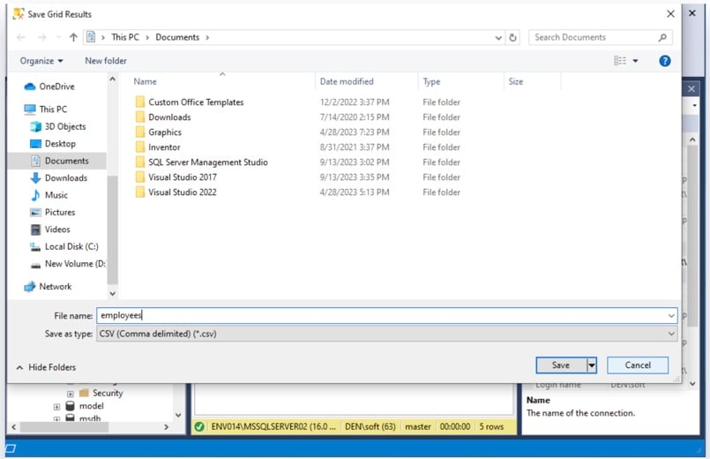
Task: Sort files by Date modified column
Action: point(346,81)
